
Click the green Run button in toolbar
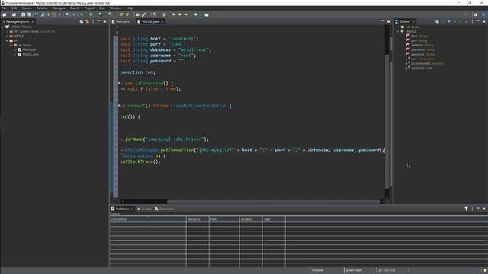pos(91,14)
